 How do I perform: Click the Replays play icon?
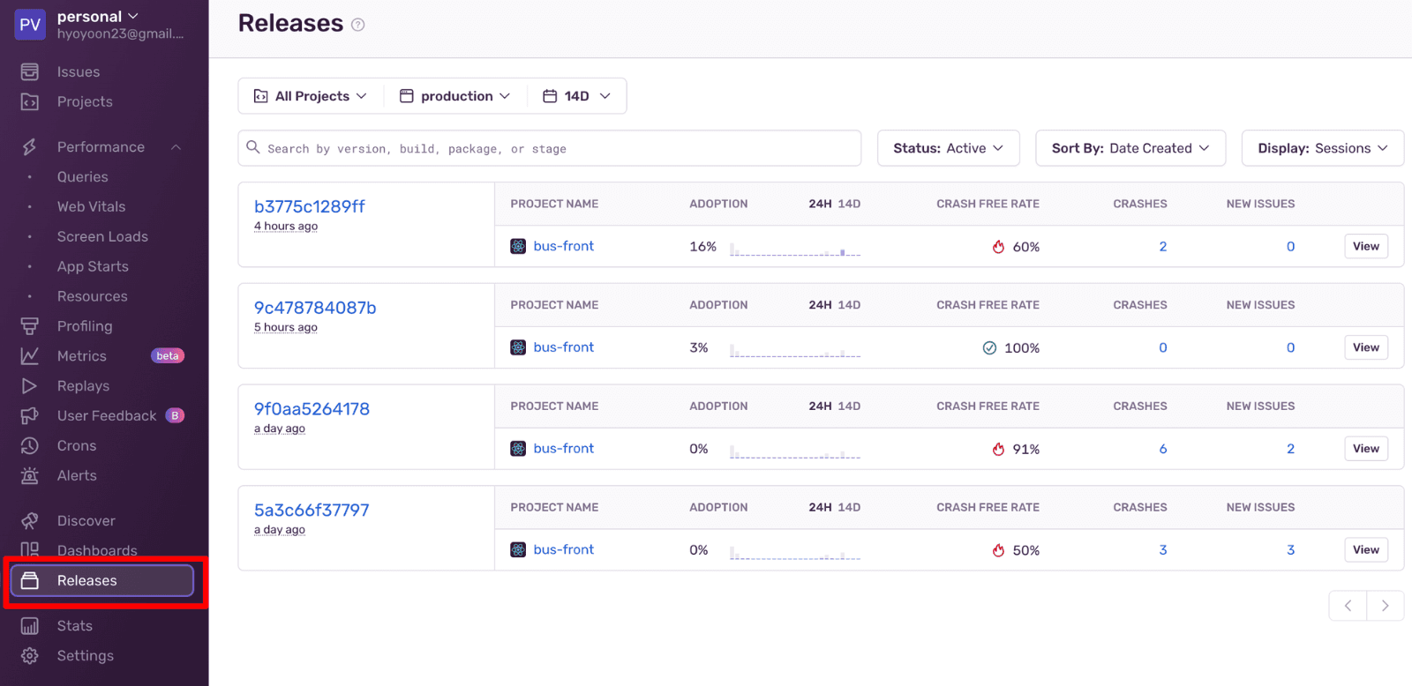(30, 386)
